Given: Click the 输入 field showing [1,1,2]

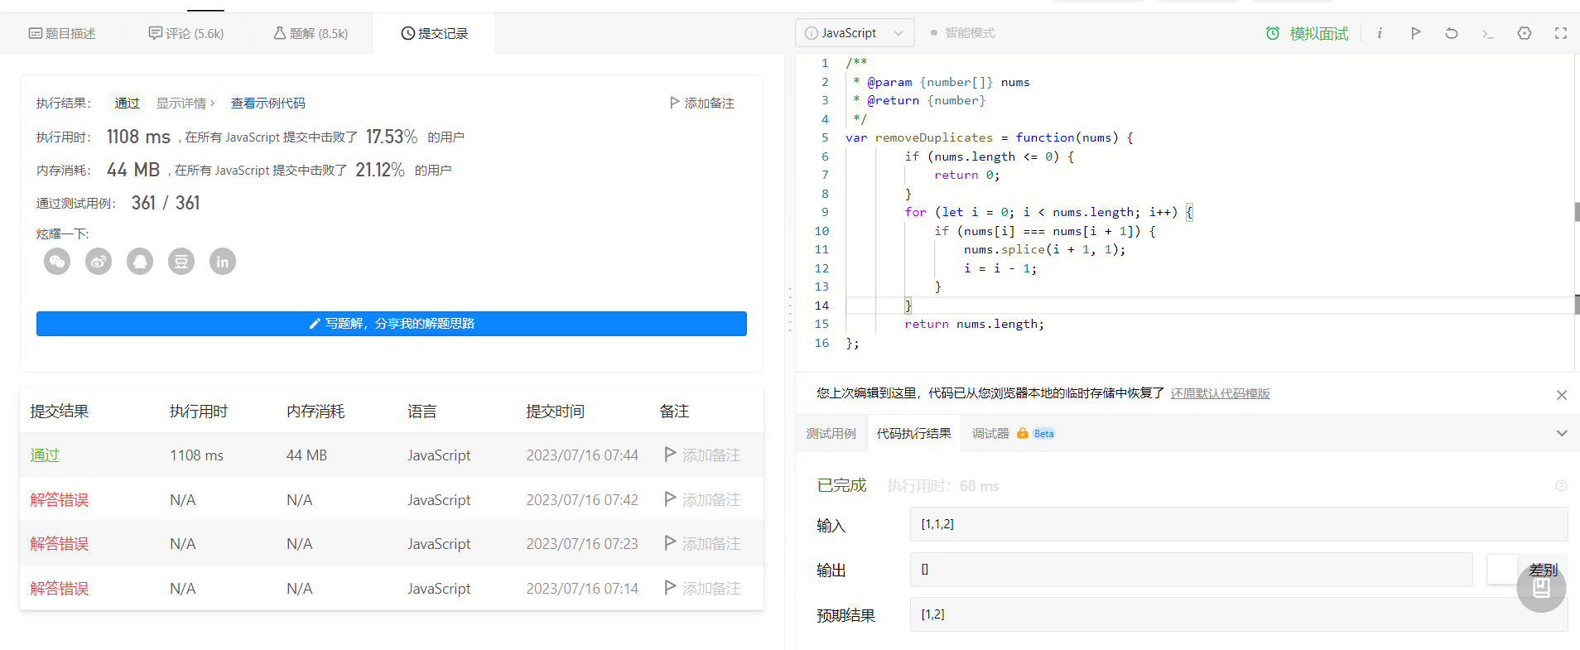Looking at the screenshot, I should click(x=1239, y=524).
